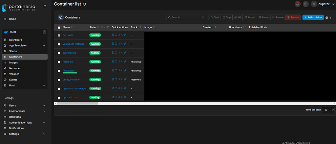Click the Add container button
The width and height of the screenshot is (336, 144).
pos(313,17)
